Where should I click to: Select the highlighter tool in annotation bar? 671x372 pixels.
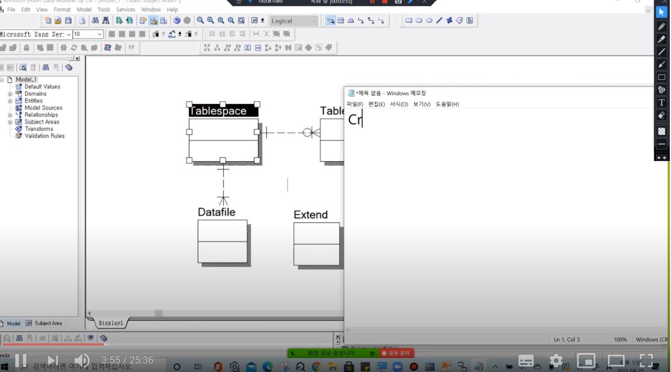tap(661, 39)
